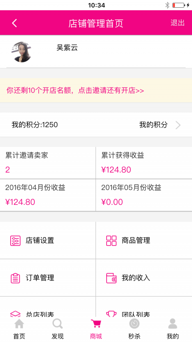Image resolution: width=192 pixels, height=342 pixels.
Task: Switch to the 秒杀 tab
Action: pos(134,330)
